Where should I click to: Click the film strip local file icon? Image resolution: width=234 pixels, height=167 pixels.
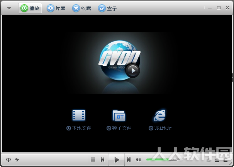pyautogui.click(x=79, y=115)
